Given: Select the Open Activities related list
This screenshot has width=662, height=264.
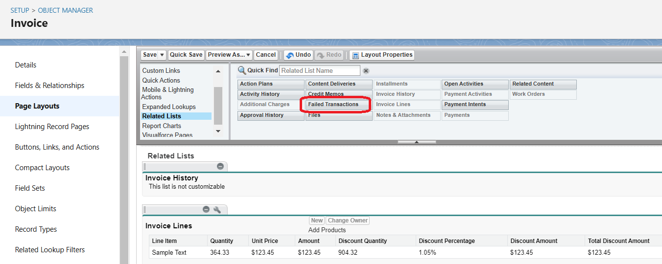Looking at the screenshot, I should [x=475, y=84].
